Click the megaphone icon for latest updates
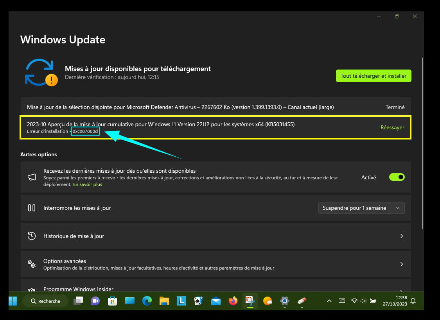The image size is (440, 320). click(32, 177)
